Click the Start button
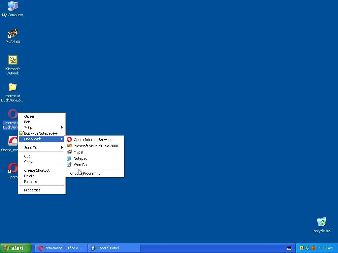Image resolution: width=338 pixels, height=253 pixels. tap(16, 248)
